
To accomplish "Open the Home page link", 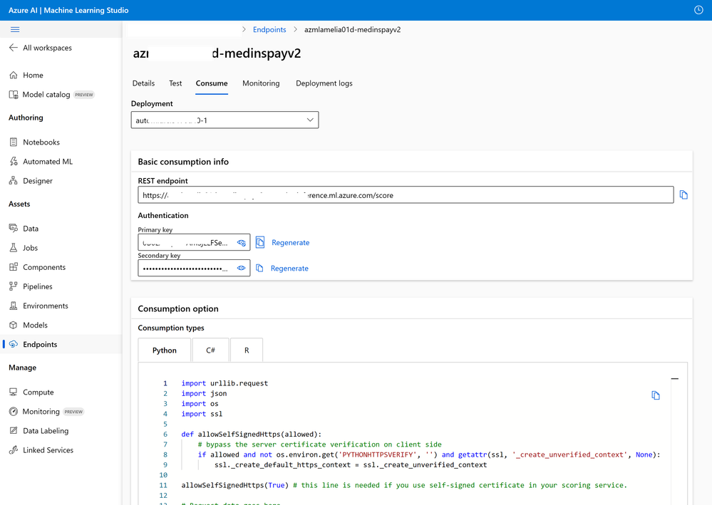I will coord(33,76).
